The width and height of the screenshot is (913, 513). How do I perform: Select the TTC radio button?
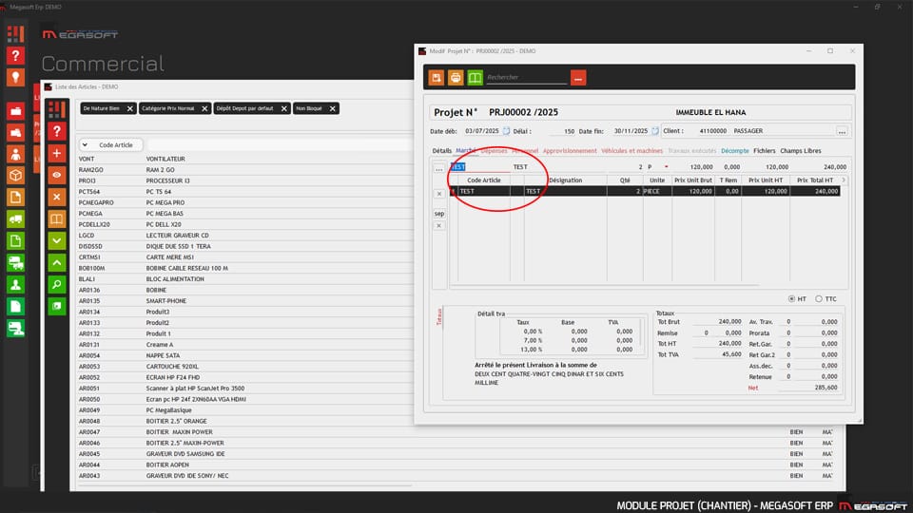(x=818, y=298)
